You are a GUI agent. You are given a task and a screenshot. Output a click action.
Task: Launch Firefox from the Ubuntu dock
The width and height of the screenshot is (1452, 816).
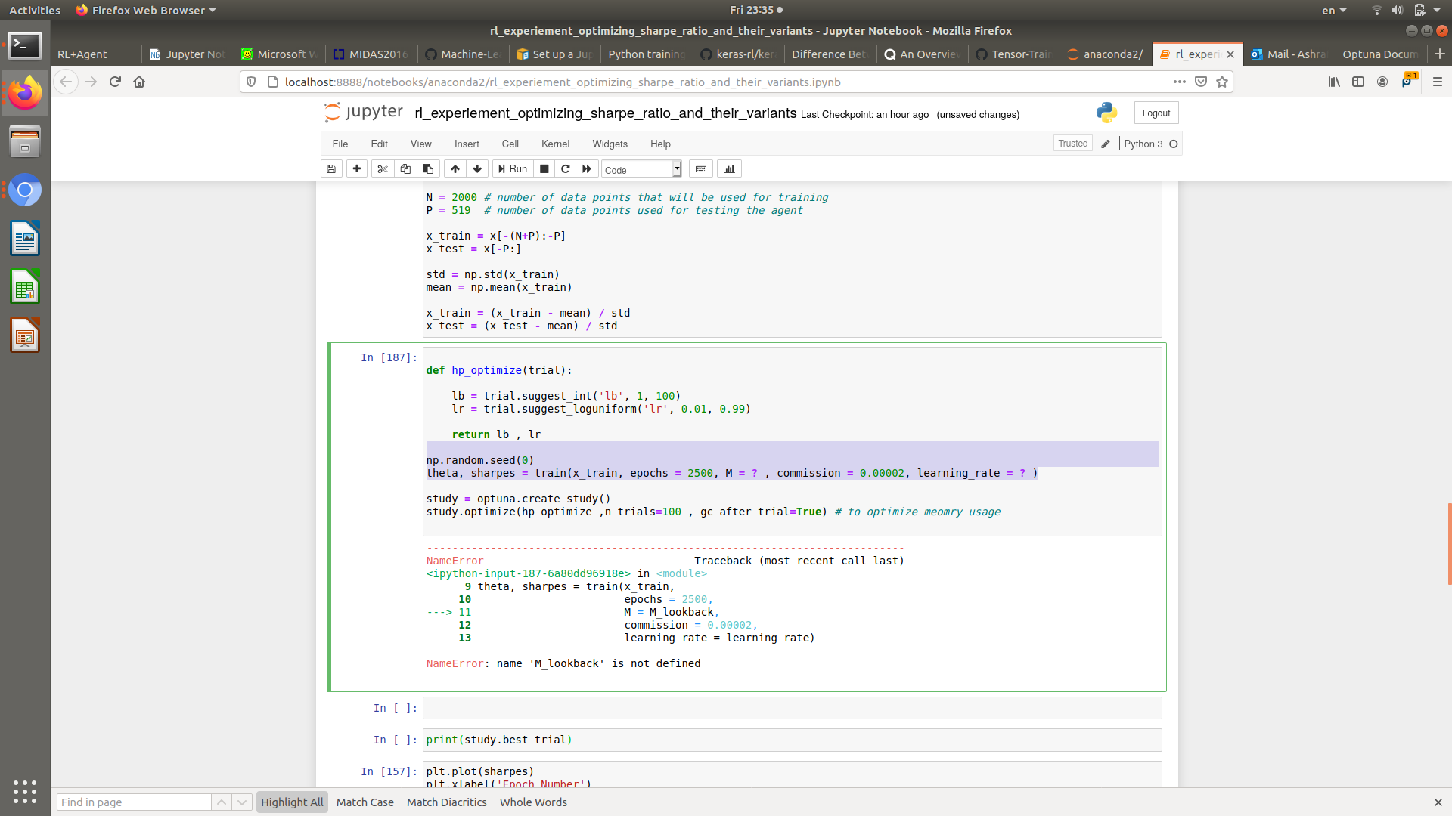tap(25, 93)
